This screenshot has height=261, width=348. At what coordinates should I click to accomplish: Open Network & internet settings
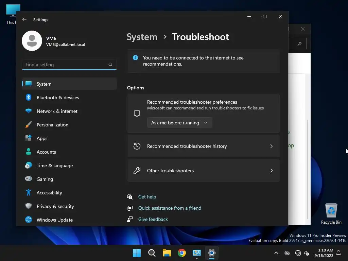click(69, 111)
